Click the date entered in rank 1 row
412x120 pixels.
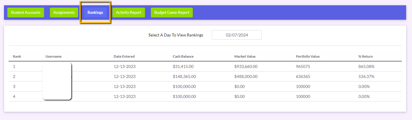tap(125, 66)
